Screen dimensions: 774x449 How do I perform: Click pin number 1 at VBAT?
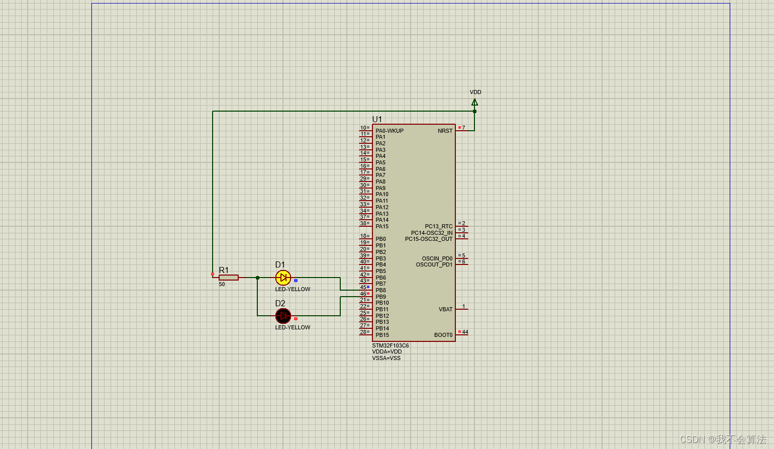pos(463,306)
